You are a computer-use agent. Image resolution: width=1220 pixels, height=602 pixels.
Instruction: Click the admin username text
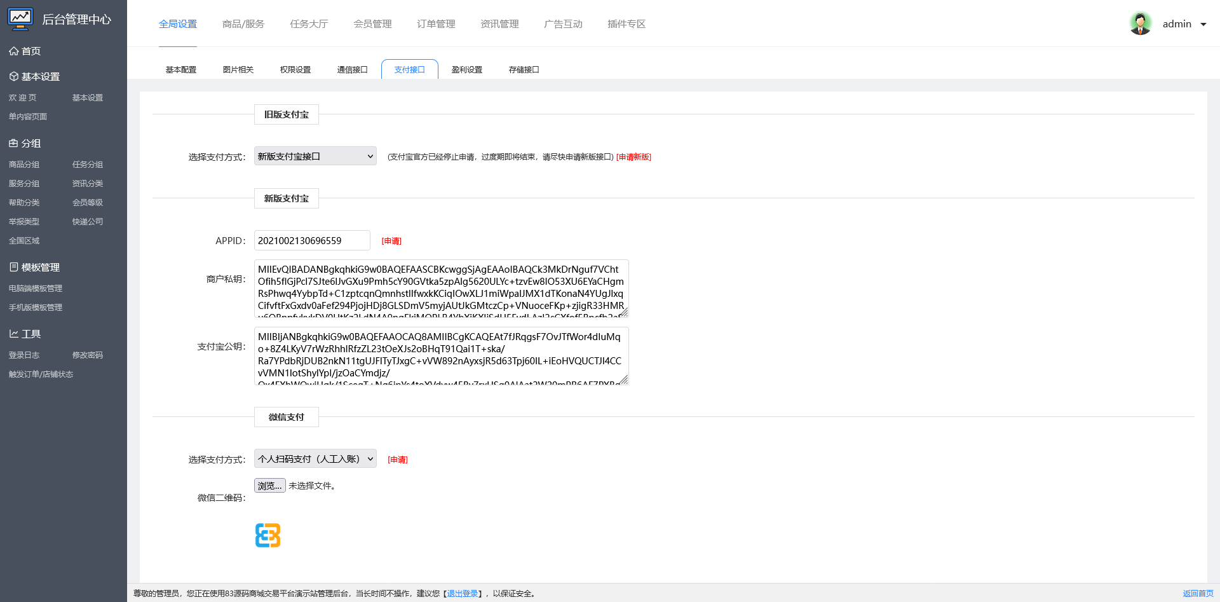pos(1177,24)
